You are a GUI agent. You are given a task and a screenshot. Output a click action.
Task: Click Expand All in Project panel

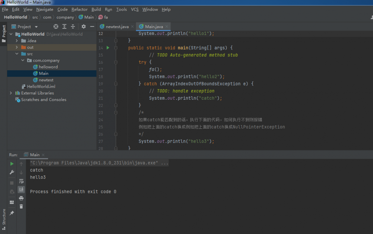(x=64, y=27)
